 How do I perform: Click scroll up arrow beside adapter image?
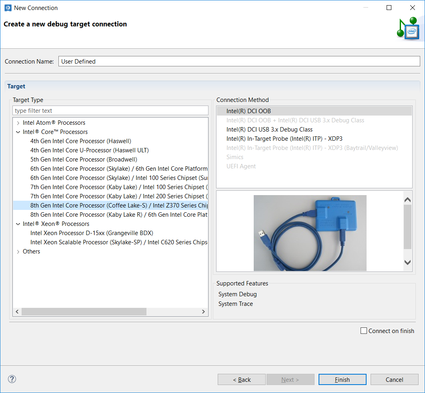tap(407, 200)
